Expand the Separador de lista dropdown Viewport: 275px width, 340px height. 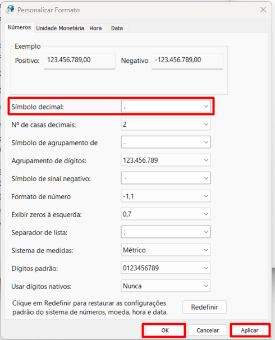(166, 232)
